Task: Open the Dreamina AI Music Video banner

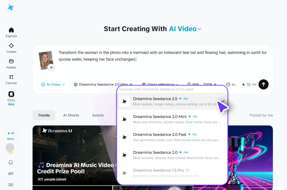Action: [75, 155]
